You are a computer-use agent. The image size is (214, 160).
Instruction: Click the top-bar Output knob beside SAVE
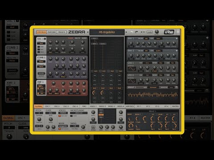coord(157,32)
